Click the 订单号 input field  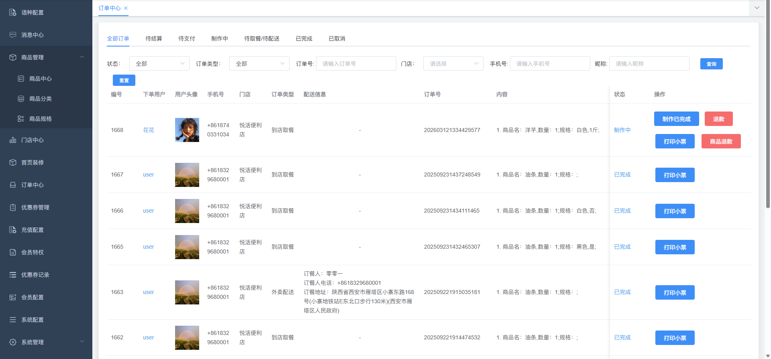click(x=356, y=63)
